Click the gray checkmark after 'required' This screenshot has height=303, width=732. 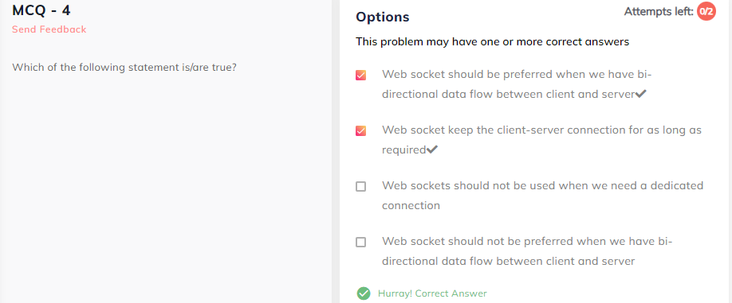432,150
